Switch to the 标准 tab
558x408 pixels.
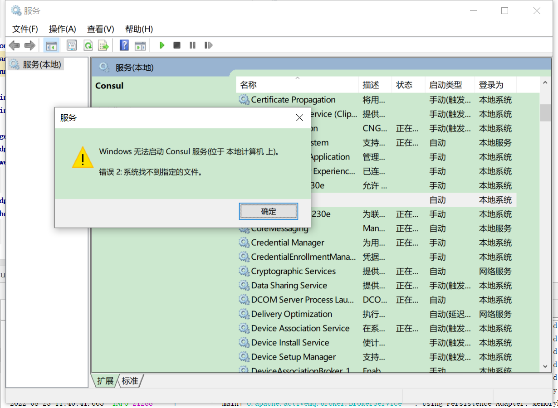130,381
